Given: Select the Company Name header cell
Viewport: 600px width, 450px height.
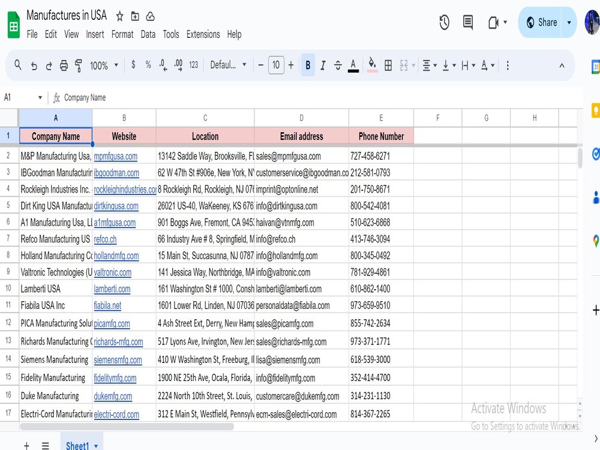Looking at the screenshot, I should tap(55, 136).
